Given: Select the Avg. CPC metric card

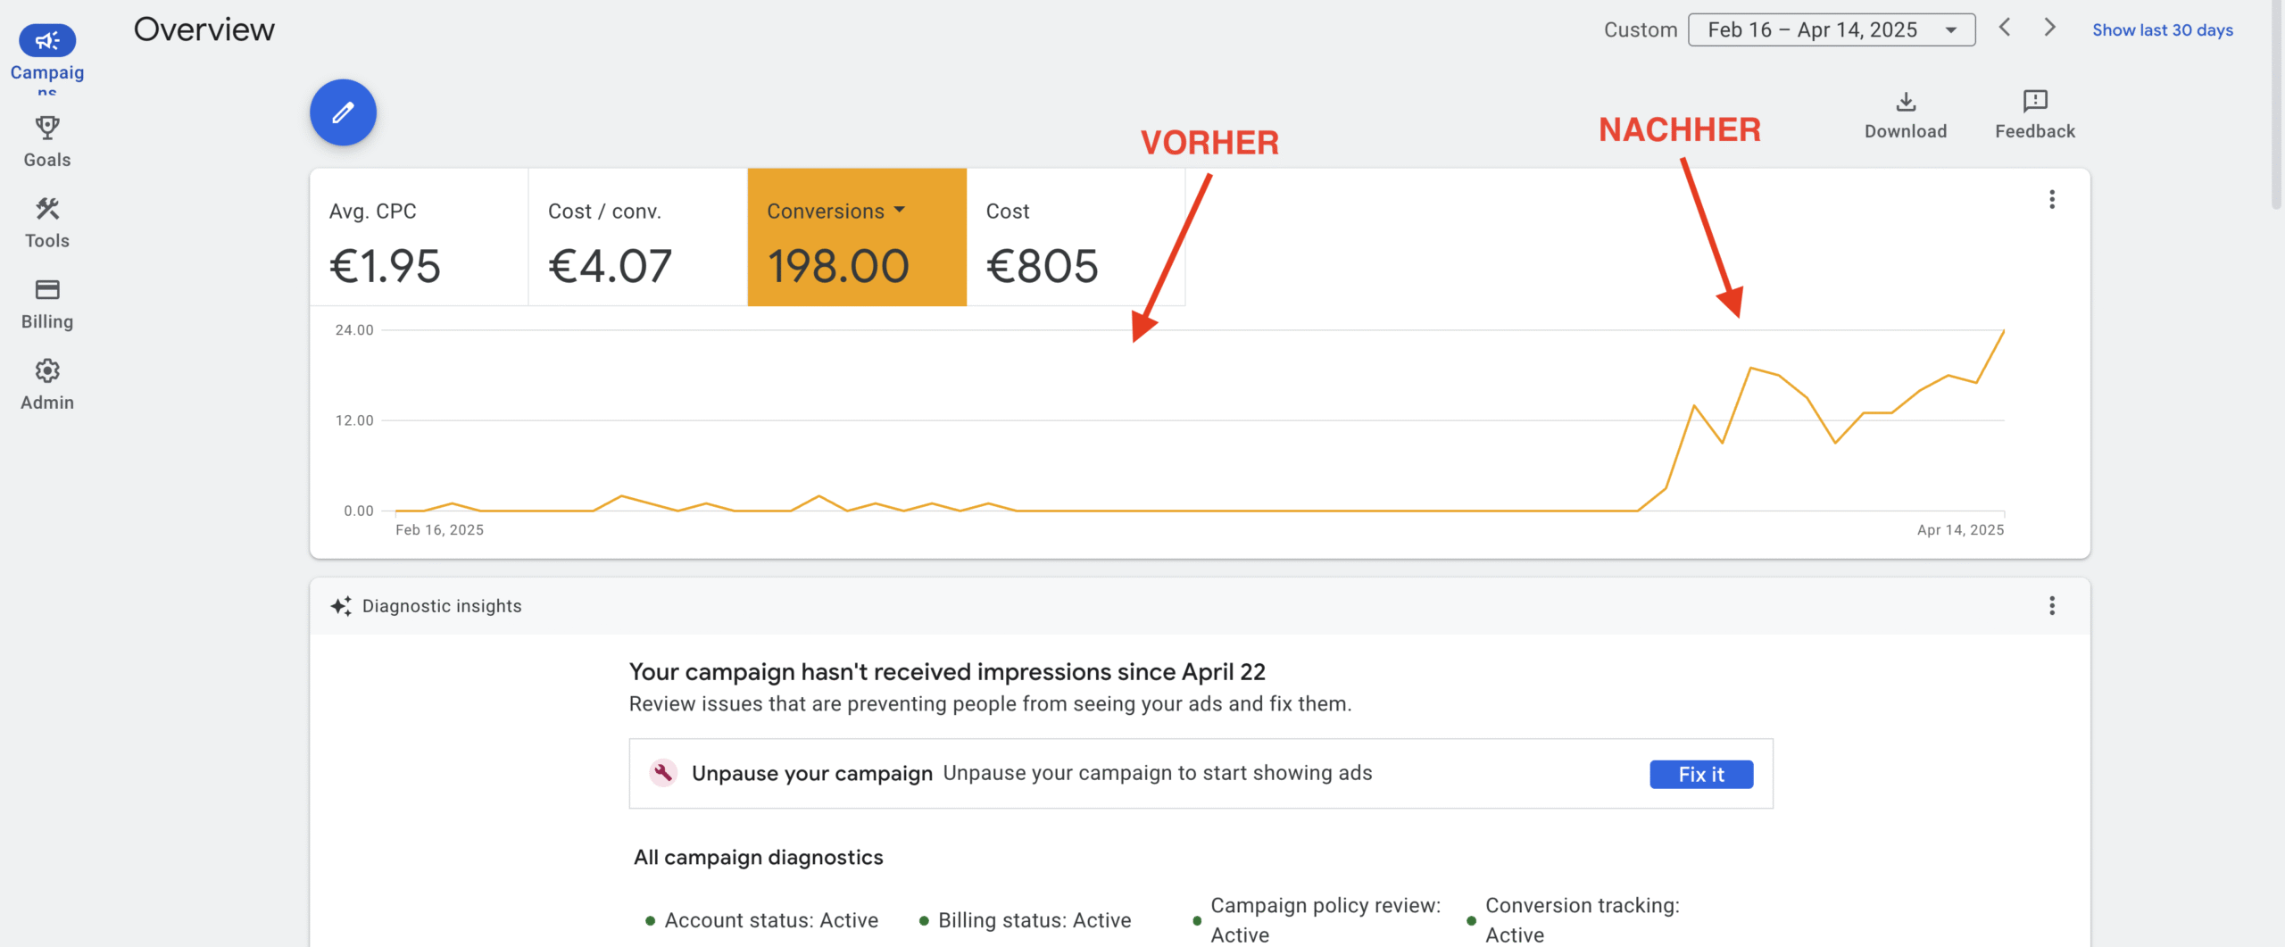Looking at the screenshot, I should tap(419, 237).
